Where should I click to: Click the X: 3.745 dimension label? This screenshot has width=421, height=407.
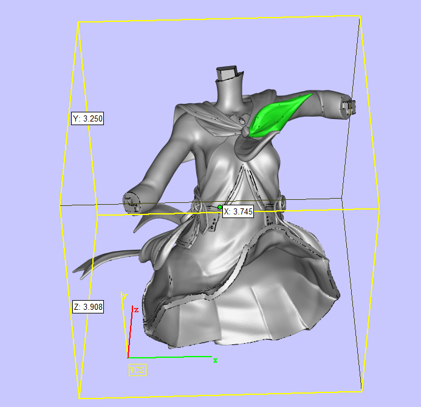click(238, 211)
